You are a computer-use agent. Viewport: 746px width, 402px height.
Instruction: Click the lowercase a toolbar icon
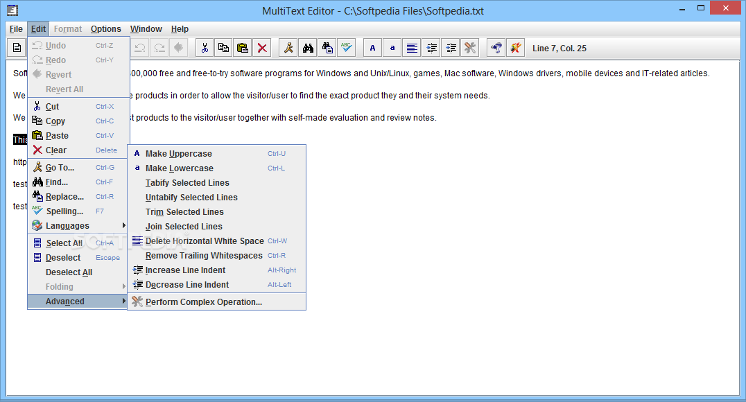392,48
